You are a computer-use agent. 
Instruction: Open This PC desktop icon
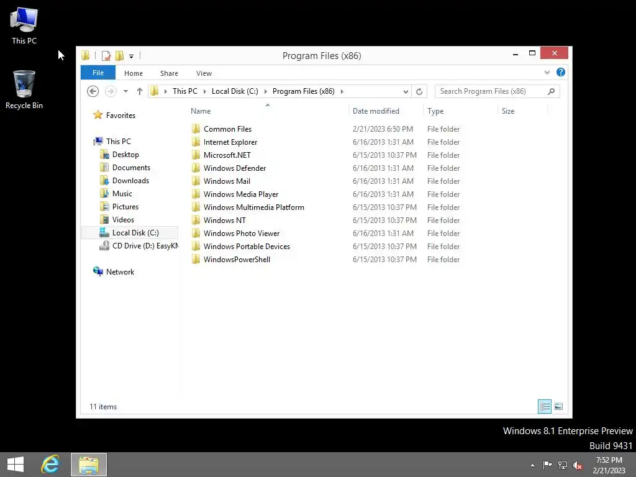24,25
